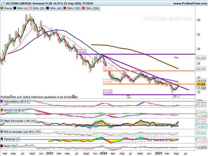This screenshot has width=208, height=156.
Task: Click the chart title ACCIONA ENERGIA Semanal
Action: click(x=25, y=3)
